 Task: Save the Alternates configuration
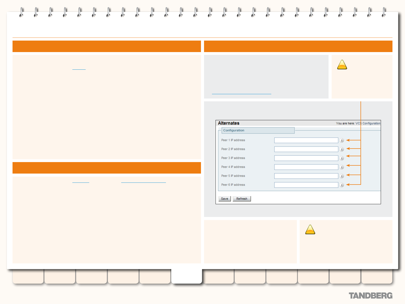[224, 199]
